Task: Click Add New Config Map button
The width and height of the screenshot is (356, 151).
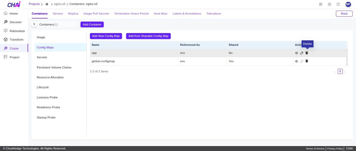Action: [106, 36]
